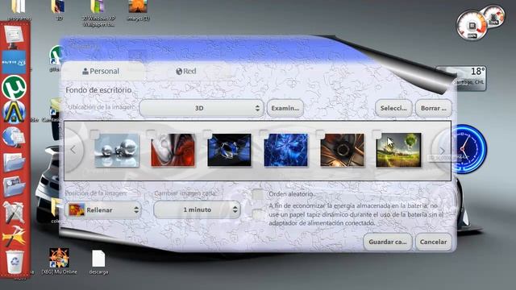The image size is (516, 290).
Task: Launch uTorrent from the red dock
Action: [x=14, y=87]
